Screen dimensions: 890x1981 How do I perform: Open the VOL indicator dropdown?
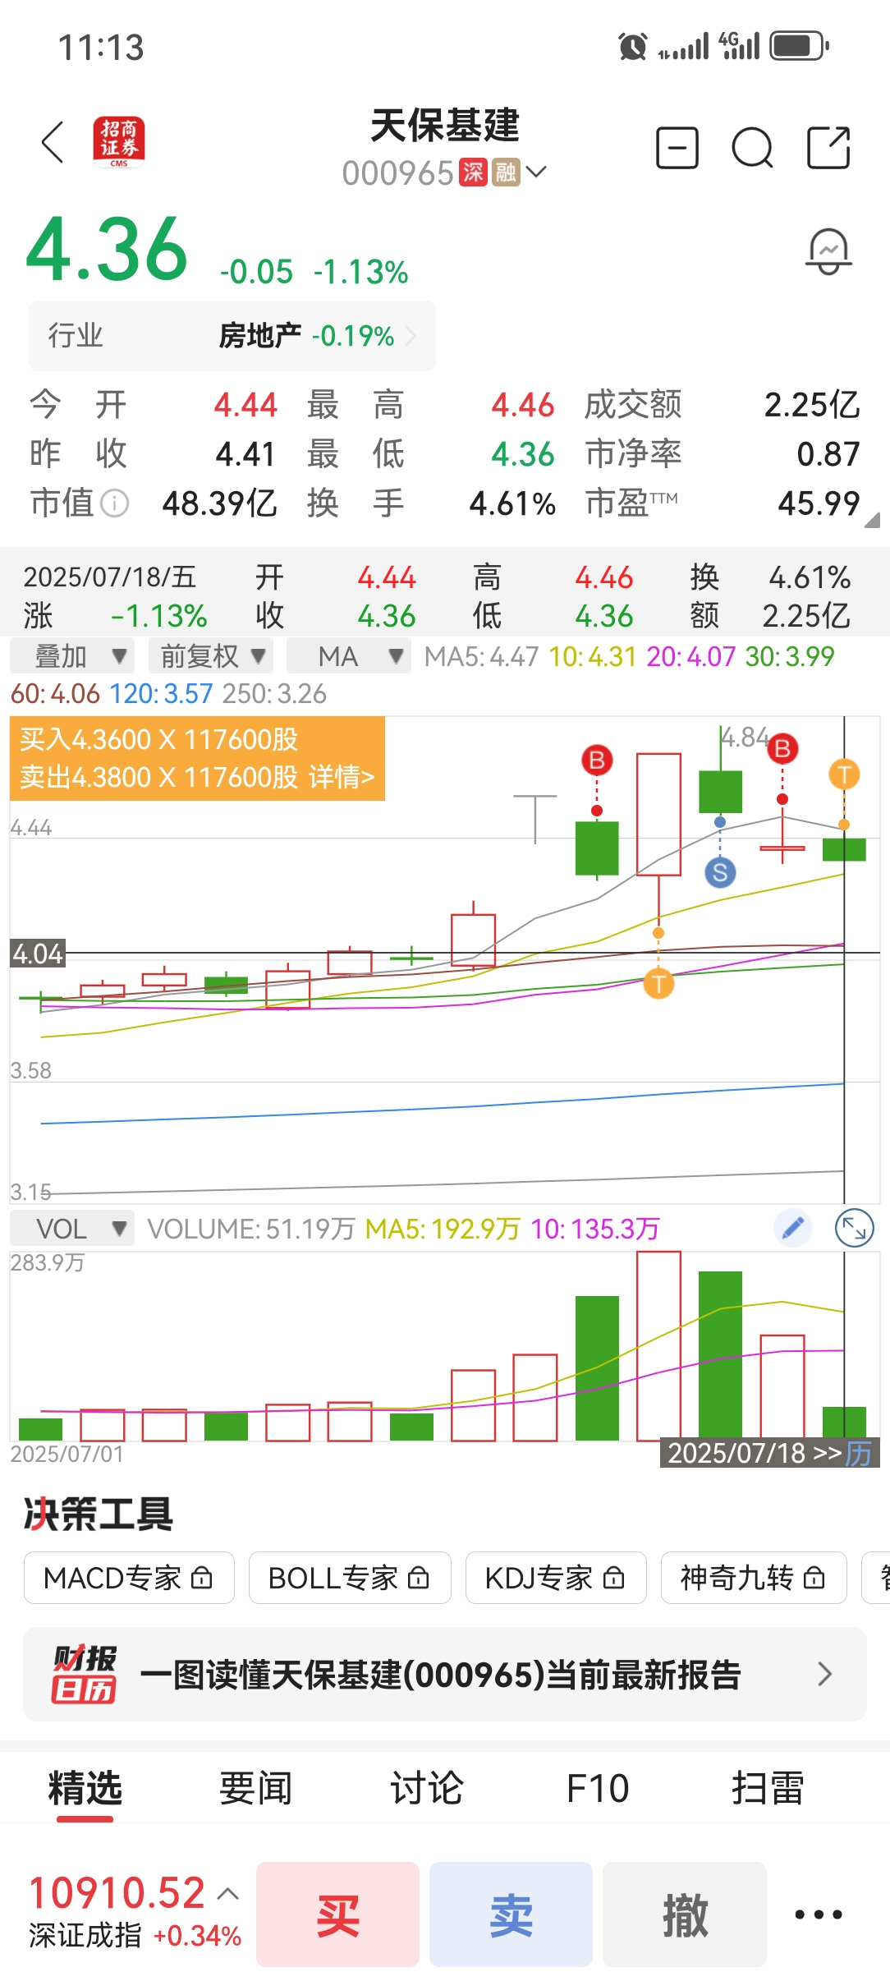click(x=72, y=1229)
